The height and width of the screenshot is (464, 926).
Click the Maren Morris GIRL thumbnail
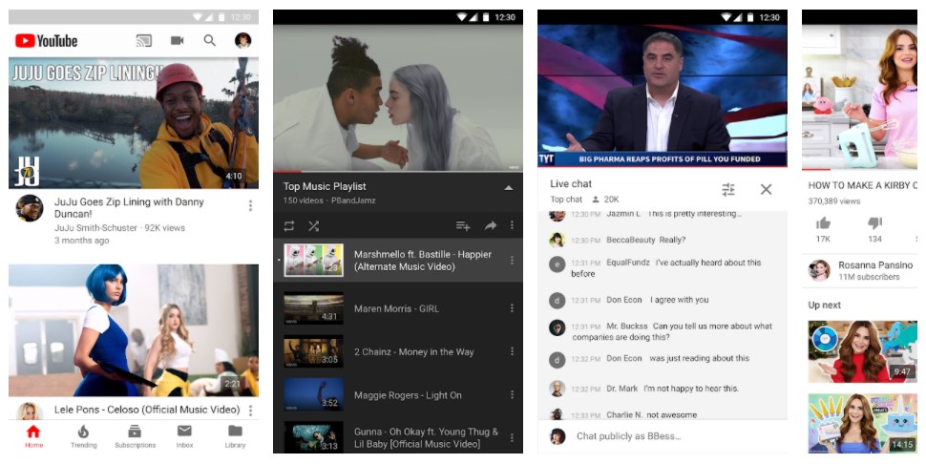[313, 308]
